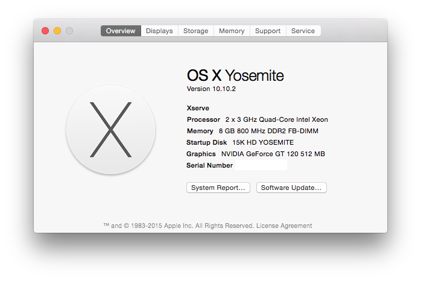Viewport: 421px width, 281px height.
Task: Click the 15K HD YOSEMITE startup disk value
Action: coord(263,142)
